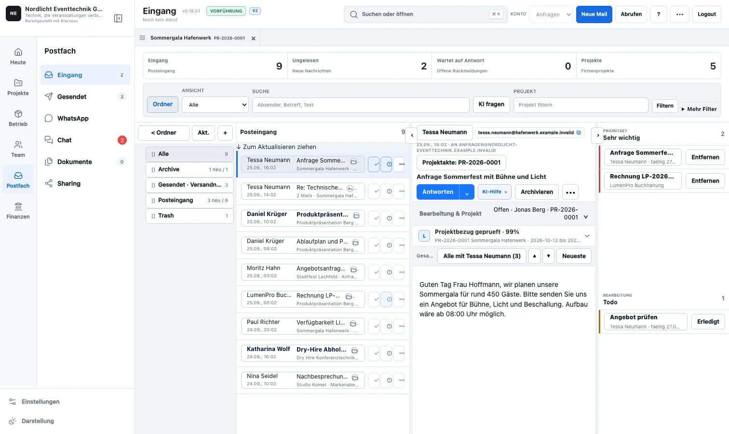The height and width of the screenshot is (434, 729).
Task: Select the Eingang mailbox item
Action: [85, 75]
